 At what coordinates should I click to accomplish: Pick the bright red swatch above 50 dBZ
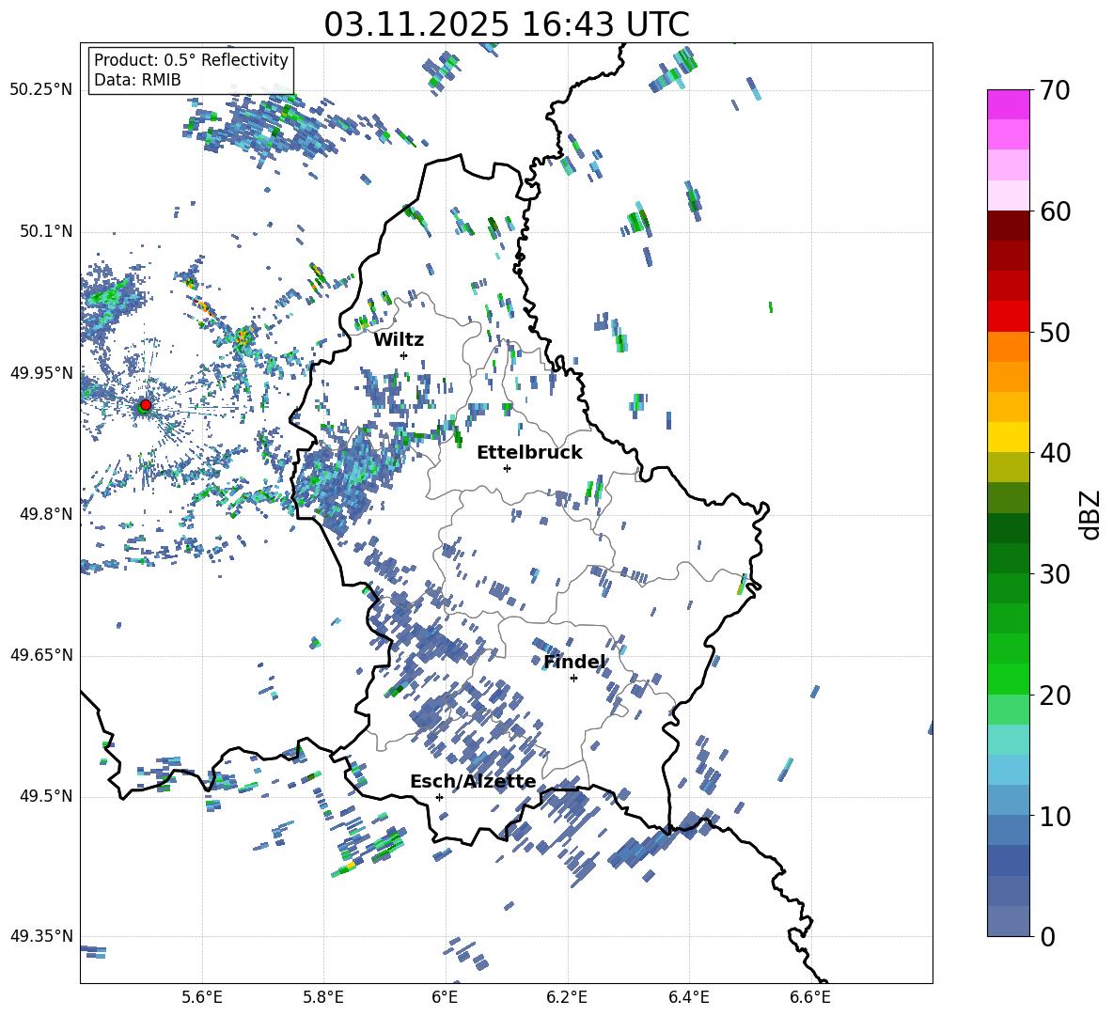tap(1009, 316)
